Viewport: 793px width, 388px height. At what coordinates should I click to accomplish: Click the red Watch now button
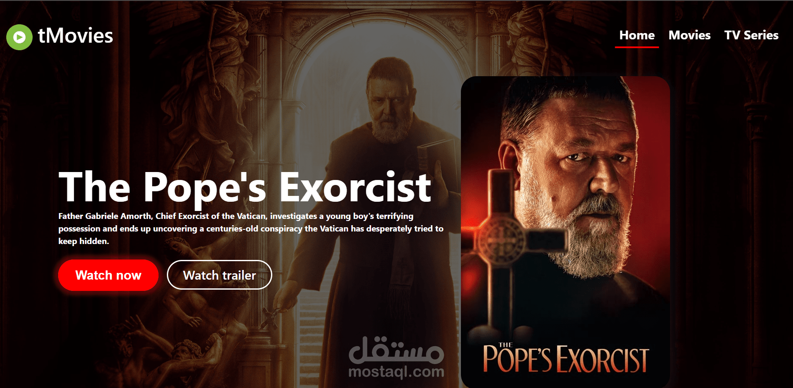coord(108,275)
